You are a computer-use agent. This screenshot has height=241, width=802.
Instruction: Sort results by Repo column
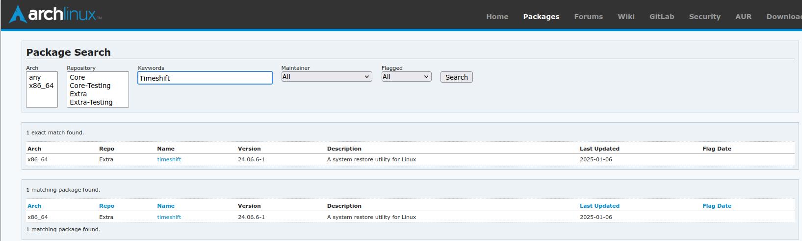tap(106, 206)
